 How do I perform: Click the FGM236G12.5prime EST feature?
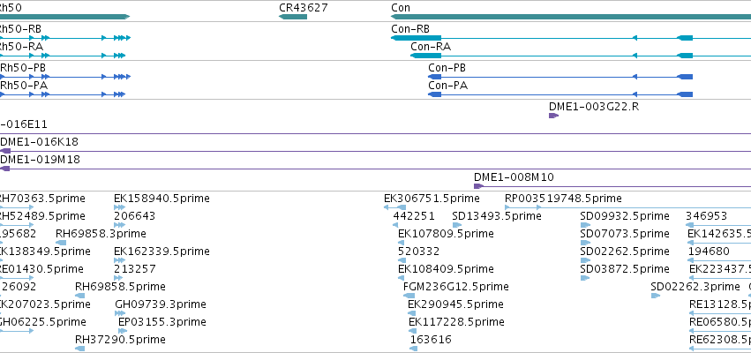(x=409, y=296)
